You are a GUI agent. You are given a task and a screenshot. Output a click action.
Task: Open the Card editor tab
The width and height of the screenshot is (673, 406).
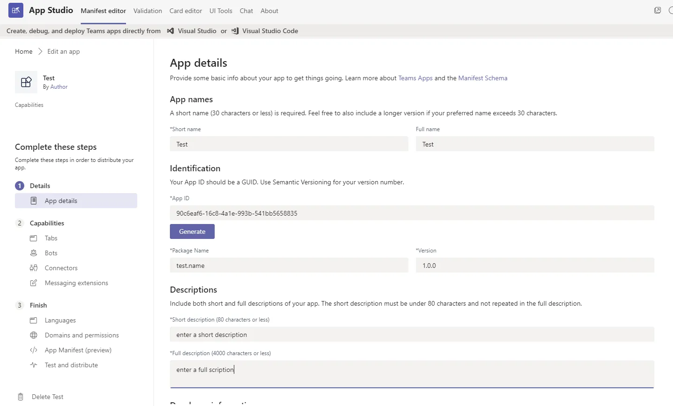pyautogui.click(x=186, y=11)
